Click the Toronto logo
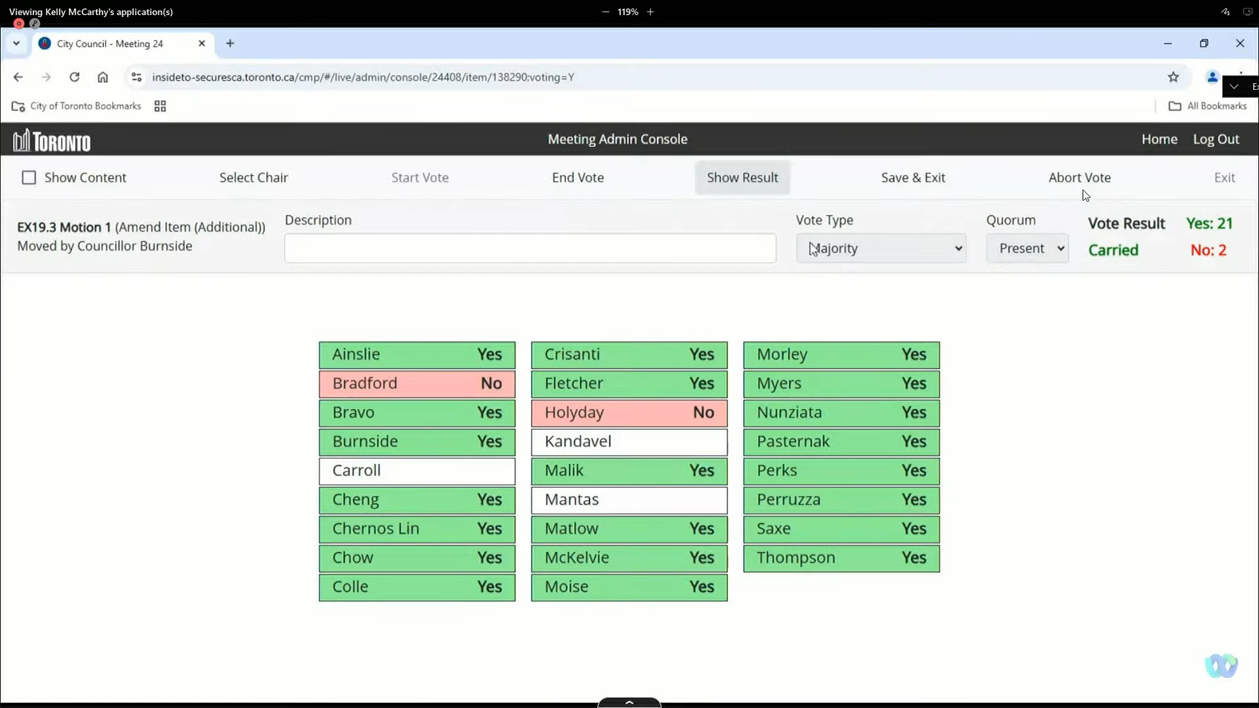Screen dimensions: 1259x708 coord(52,140)
